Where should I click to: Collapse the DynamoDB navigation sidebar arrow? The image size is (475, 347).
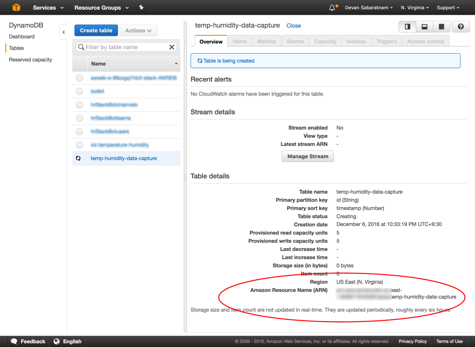point(63,32)
